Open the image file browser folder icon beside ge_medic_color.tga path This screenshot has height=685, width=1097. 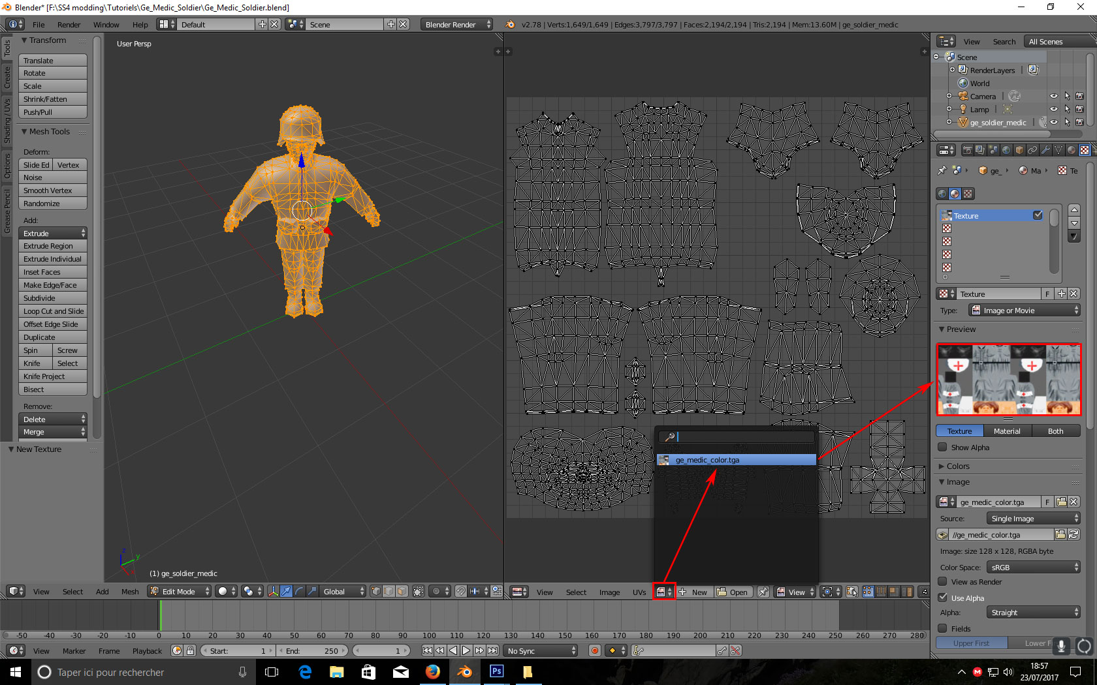click(x=1060, y=534)
